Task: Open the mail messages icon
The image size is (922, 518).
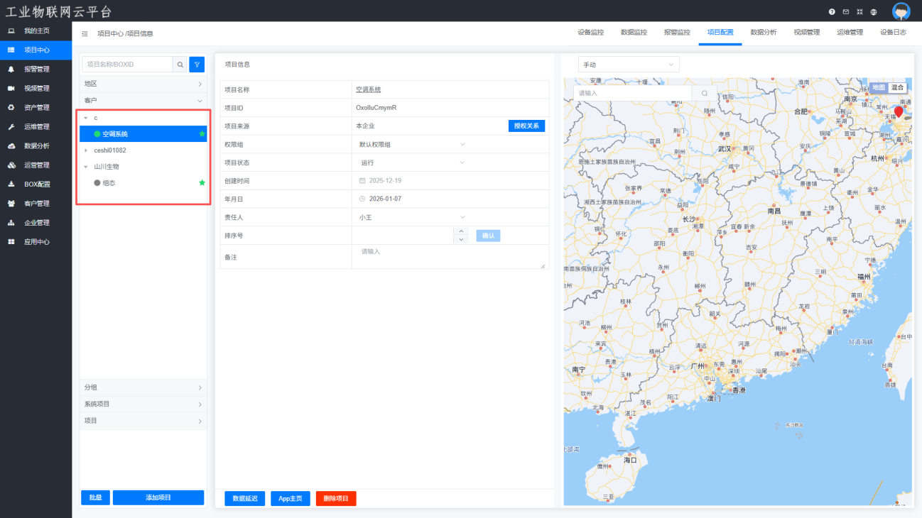Action: pos(845,12)
